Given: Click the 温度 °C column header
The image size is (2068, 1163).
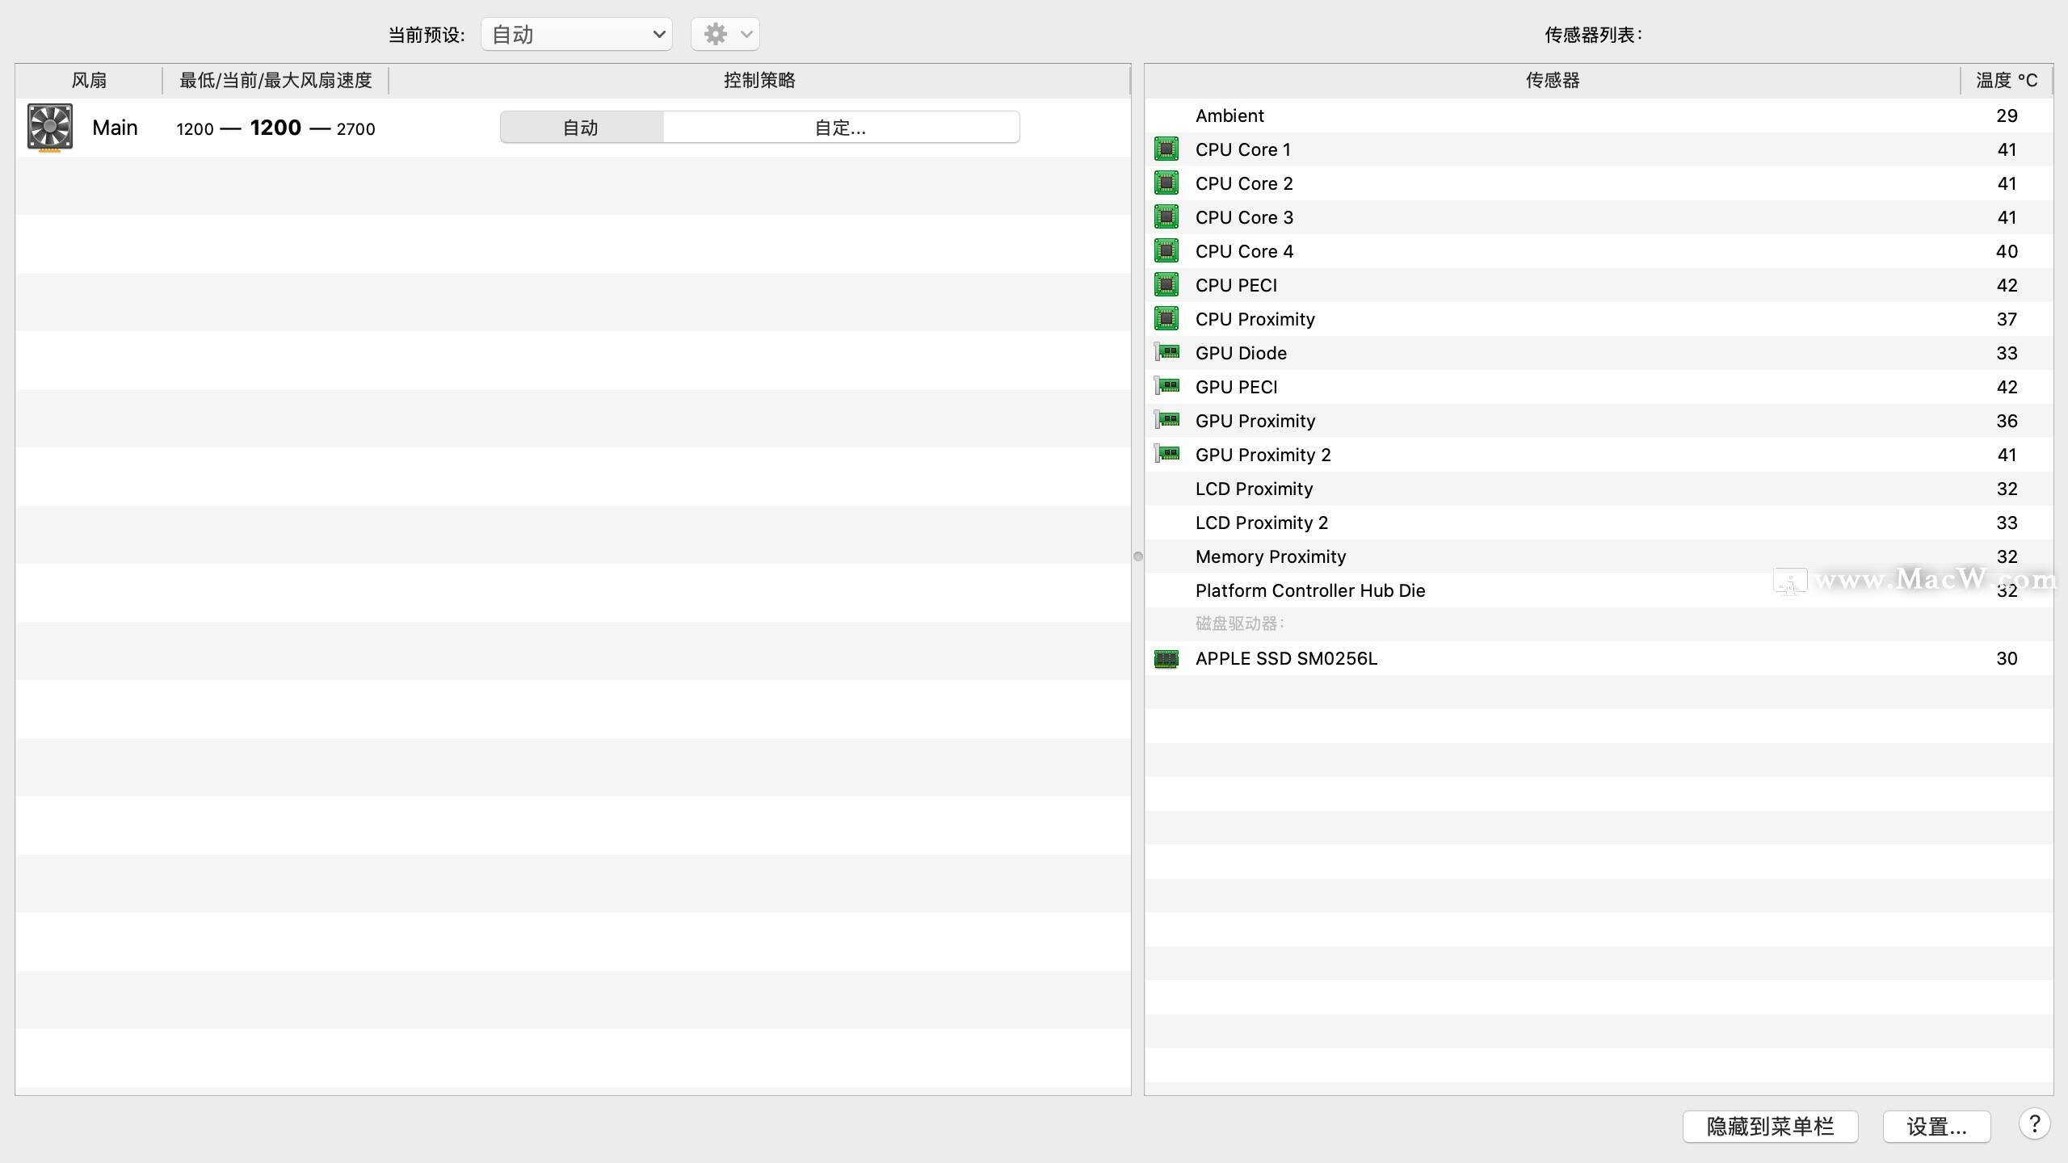Looking at the screenshot, I should (x=2006, y=81).
